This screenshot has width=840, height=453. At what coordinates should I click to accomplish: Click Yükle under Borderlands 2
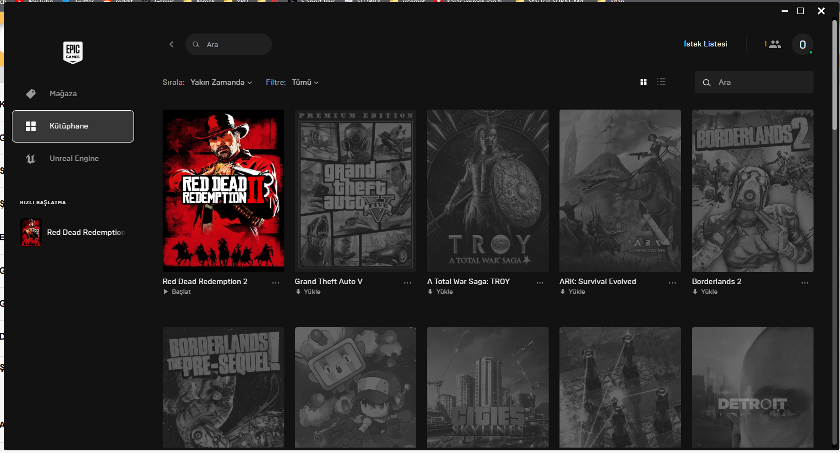point(705,292)
